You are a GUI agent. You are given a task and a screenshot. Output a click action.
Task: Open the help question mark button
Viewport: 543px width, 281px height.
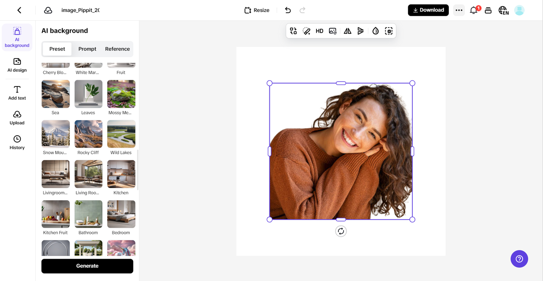[x=519, y=259]
